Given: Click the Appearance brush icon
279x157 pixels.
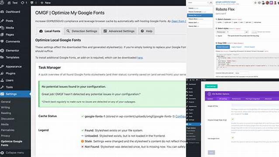Looking at the screenshot, I should (2, 66).
